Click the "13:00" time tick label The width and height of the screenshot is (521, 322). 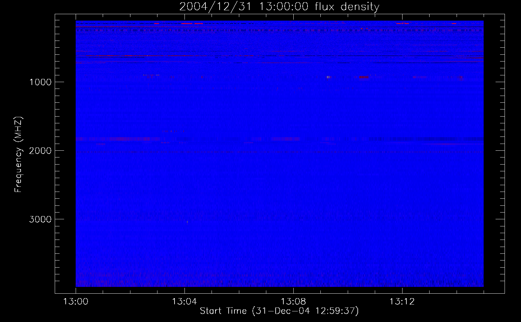(x=76, y=302)
